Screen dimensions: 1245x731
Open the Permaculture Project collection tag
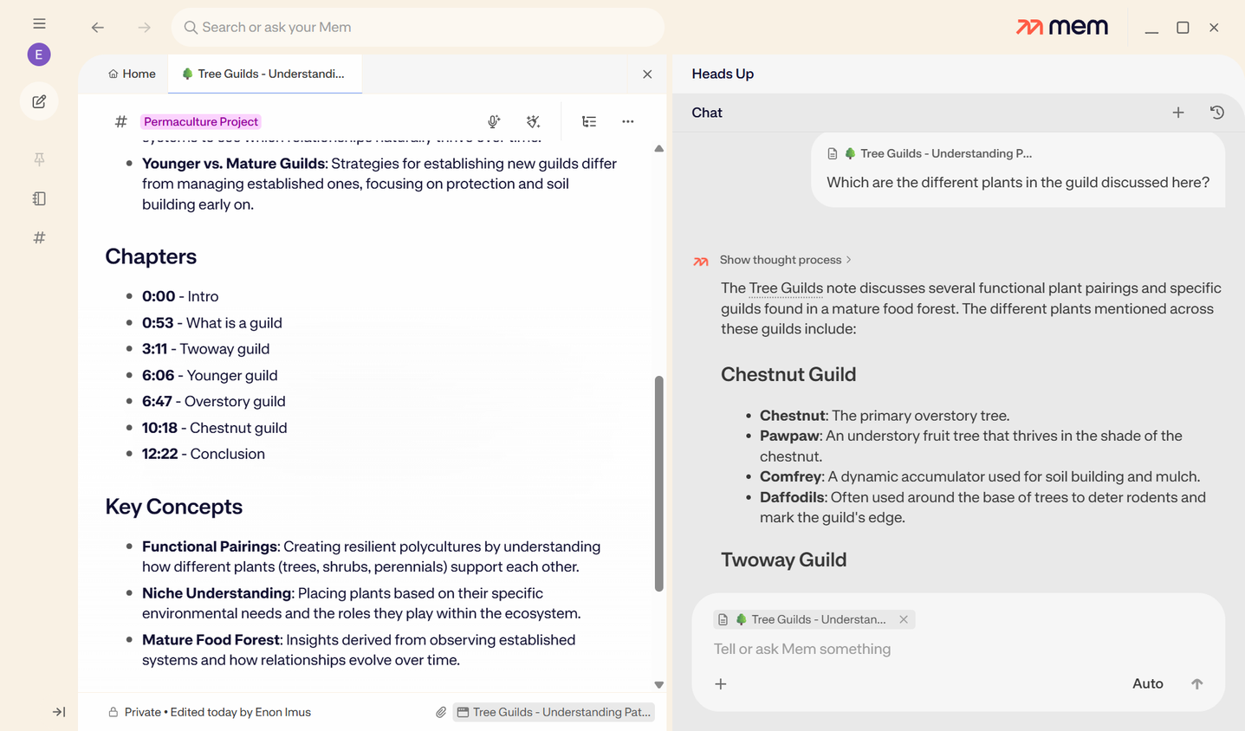(201, 122)
